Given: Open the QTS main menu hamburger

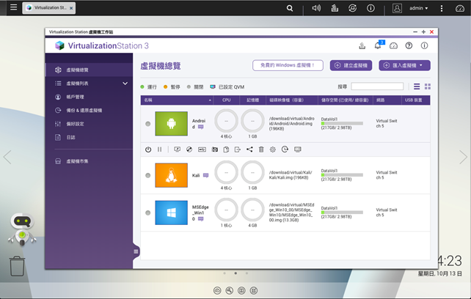Looking at the screenshot, I should (13, 7).
